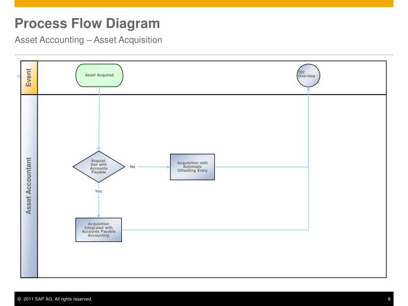Click the arrowhead pointing into the decision diamond
This screenshot has width=408, height=306.
pyautogui.click(x=99, y=149)
